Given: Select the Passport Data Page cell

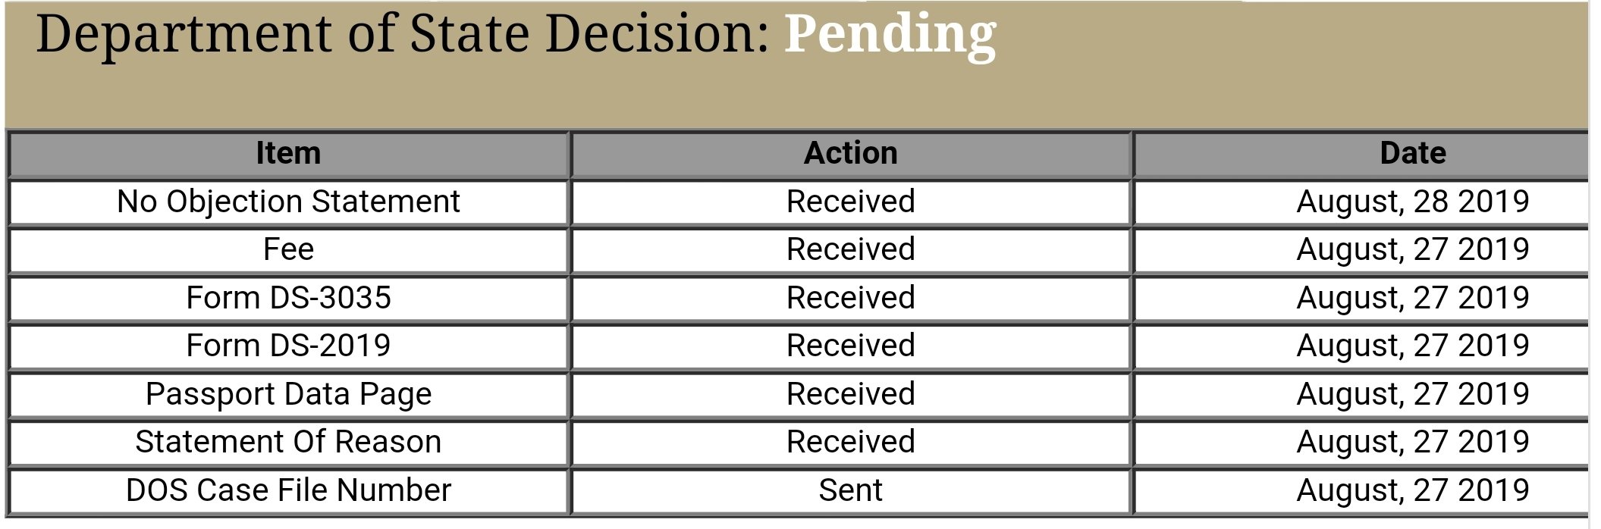Looking at the screenshot, I should pyautogui.click(x=288, y=395).
